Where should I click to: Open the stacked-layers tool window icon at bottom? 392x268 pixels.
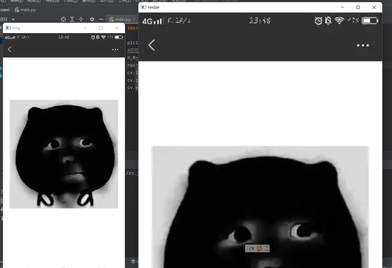[133, 261]
